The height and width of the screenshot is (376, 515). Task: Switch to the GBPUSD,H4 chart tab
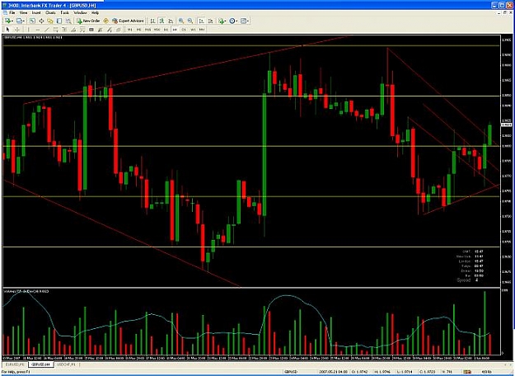[40, 364]
